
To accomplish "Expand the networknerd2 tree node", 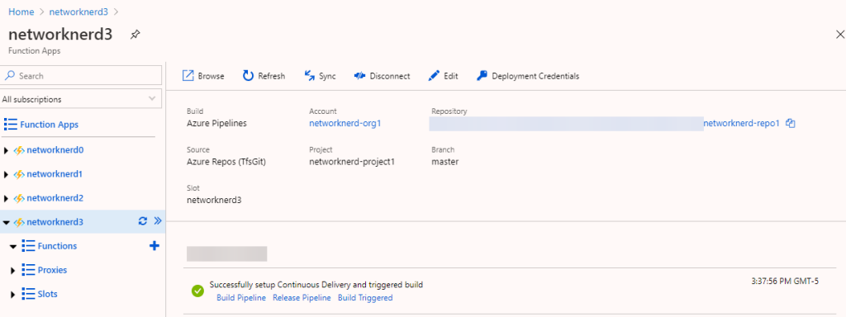I will (x=6, y=199).
